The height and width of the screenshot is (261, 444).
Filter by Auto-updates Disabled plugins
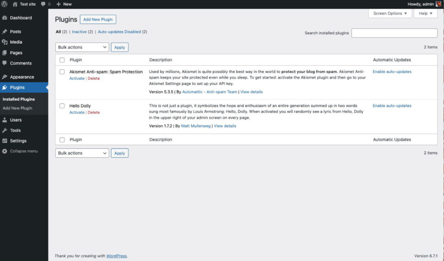119,32
